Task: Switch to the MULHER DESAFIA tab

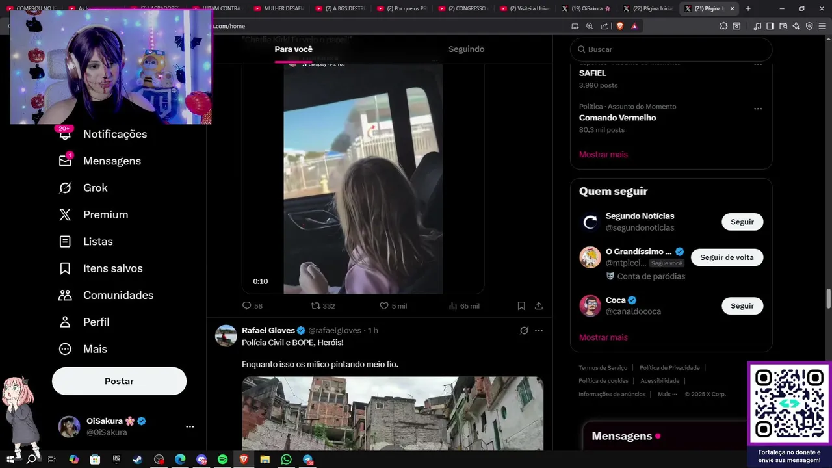Action: [x=278, y=8]
